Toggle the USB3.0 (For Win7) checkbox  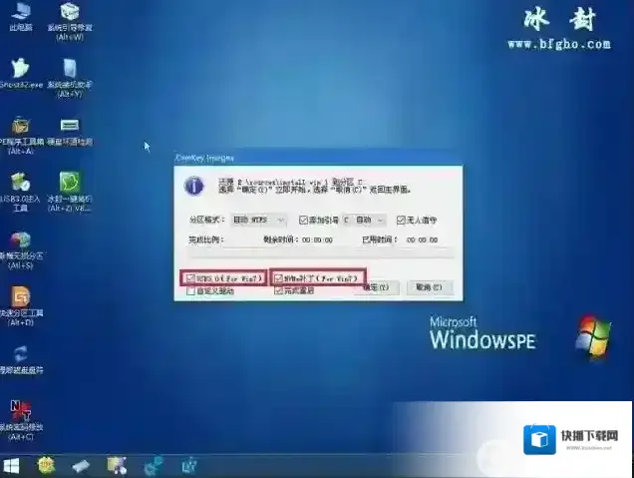tap(189, 276)
